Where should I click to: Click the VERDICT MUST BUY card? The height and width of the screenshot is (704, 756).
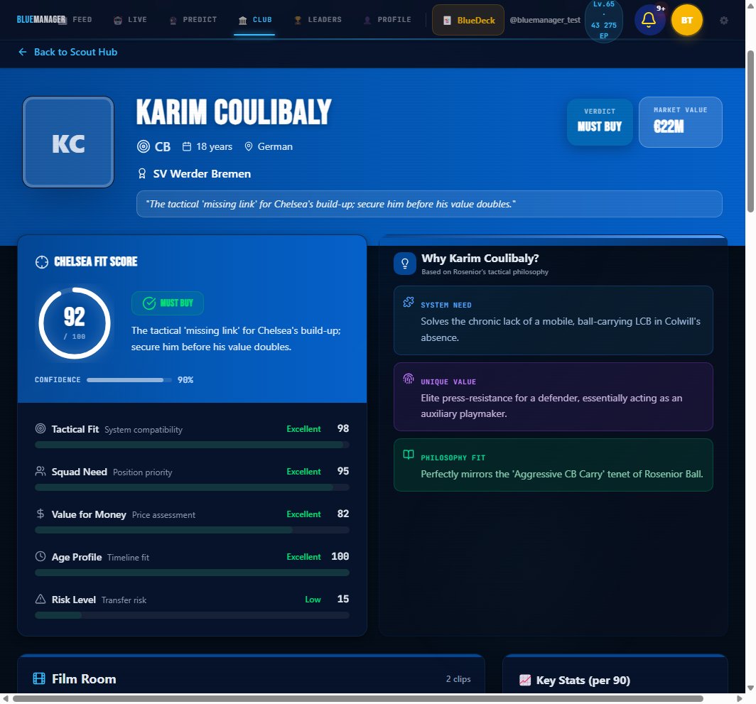[x=599, y=122]
